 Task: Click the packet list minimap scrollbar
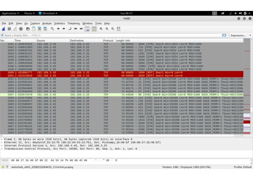(247, 86)
